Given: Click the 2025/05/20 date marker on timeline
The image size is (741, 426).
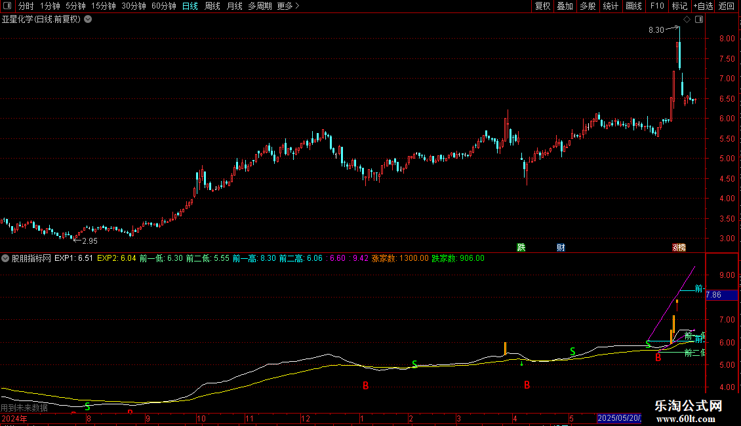Looking at the screenshot, I should point(619,418).
